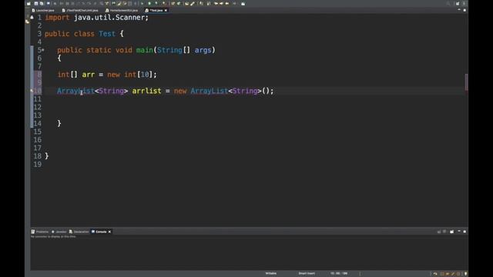Click line number 12 in the gutter
The width and height of the screenshot is (493, 277).
tap(38, 108)
